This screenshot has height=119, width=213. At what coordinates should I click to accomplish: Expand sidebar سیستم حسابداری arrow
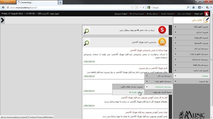tap(175, 59)
